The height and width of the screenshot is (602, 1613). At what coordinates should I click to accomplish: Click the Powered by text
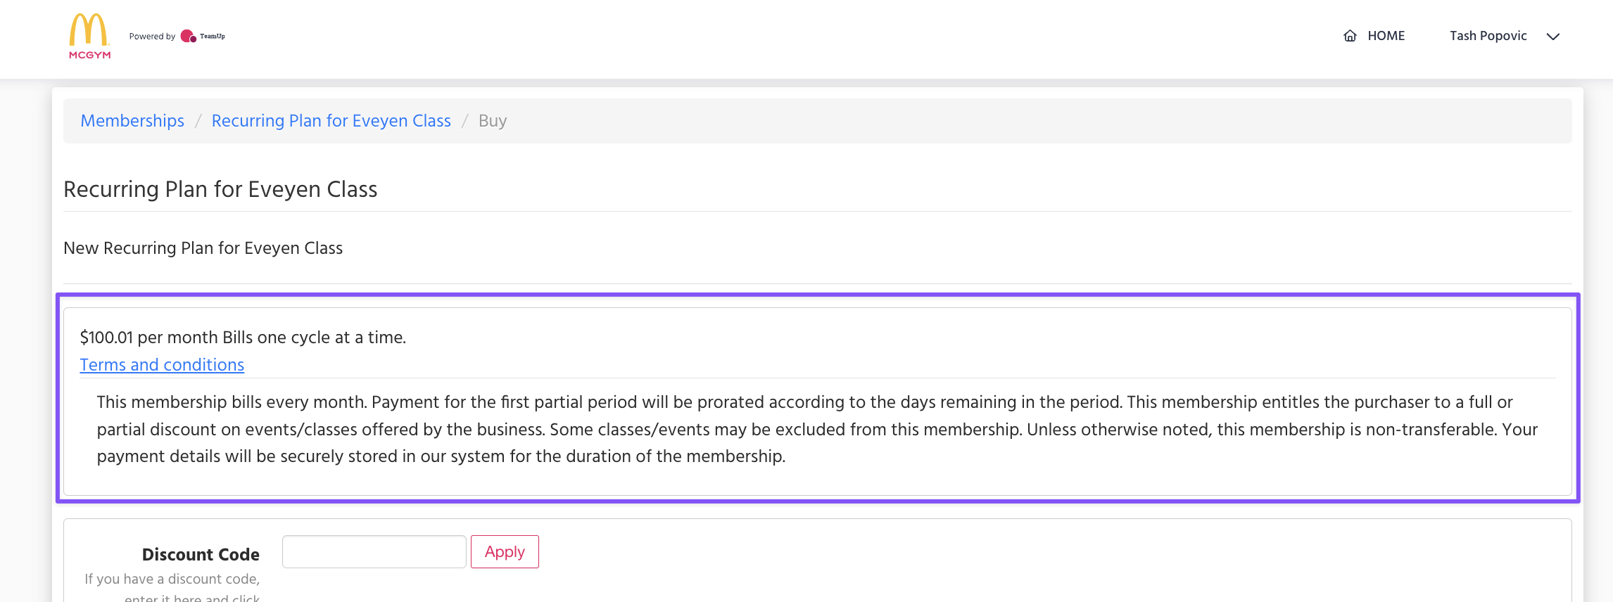point(152,37)
